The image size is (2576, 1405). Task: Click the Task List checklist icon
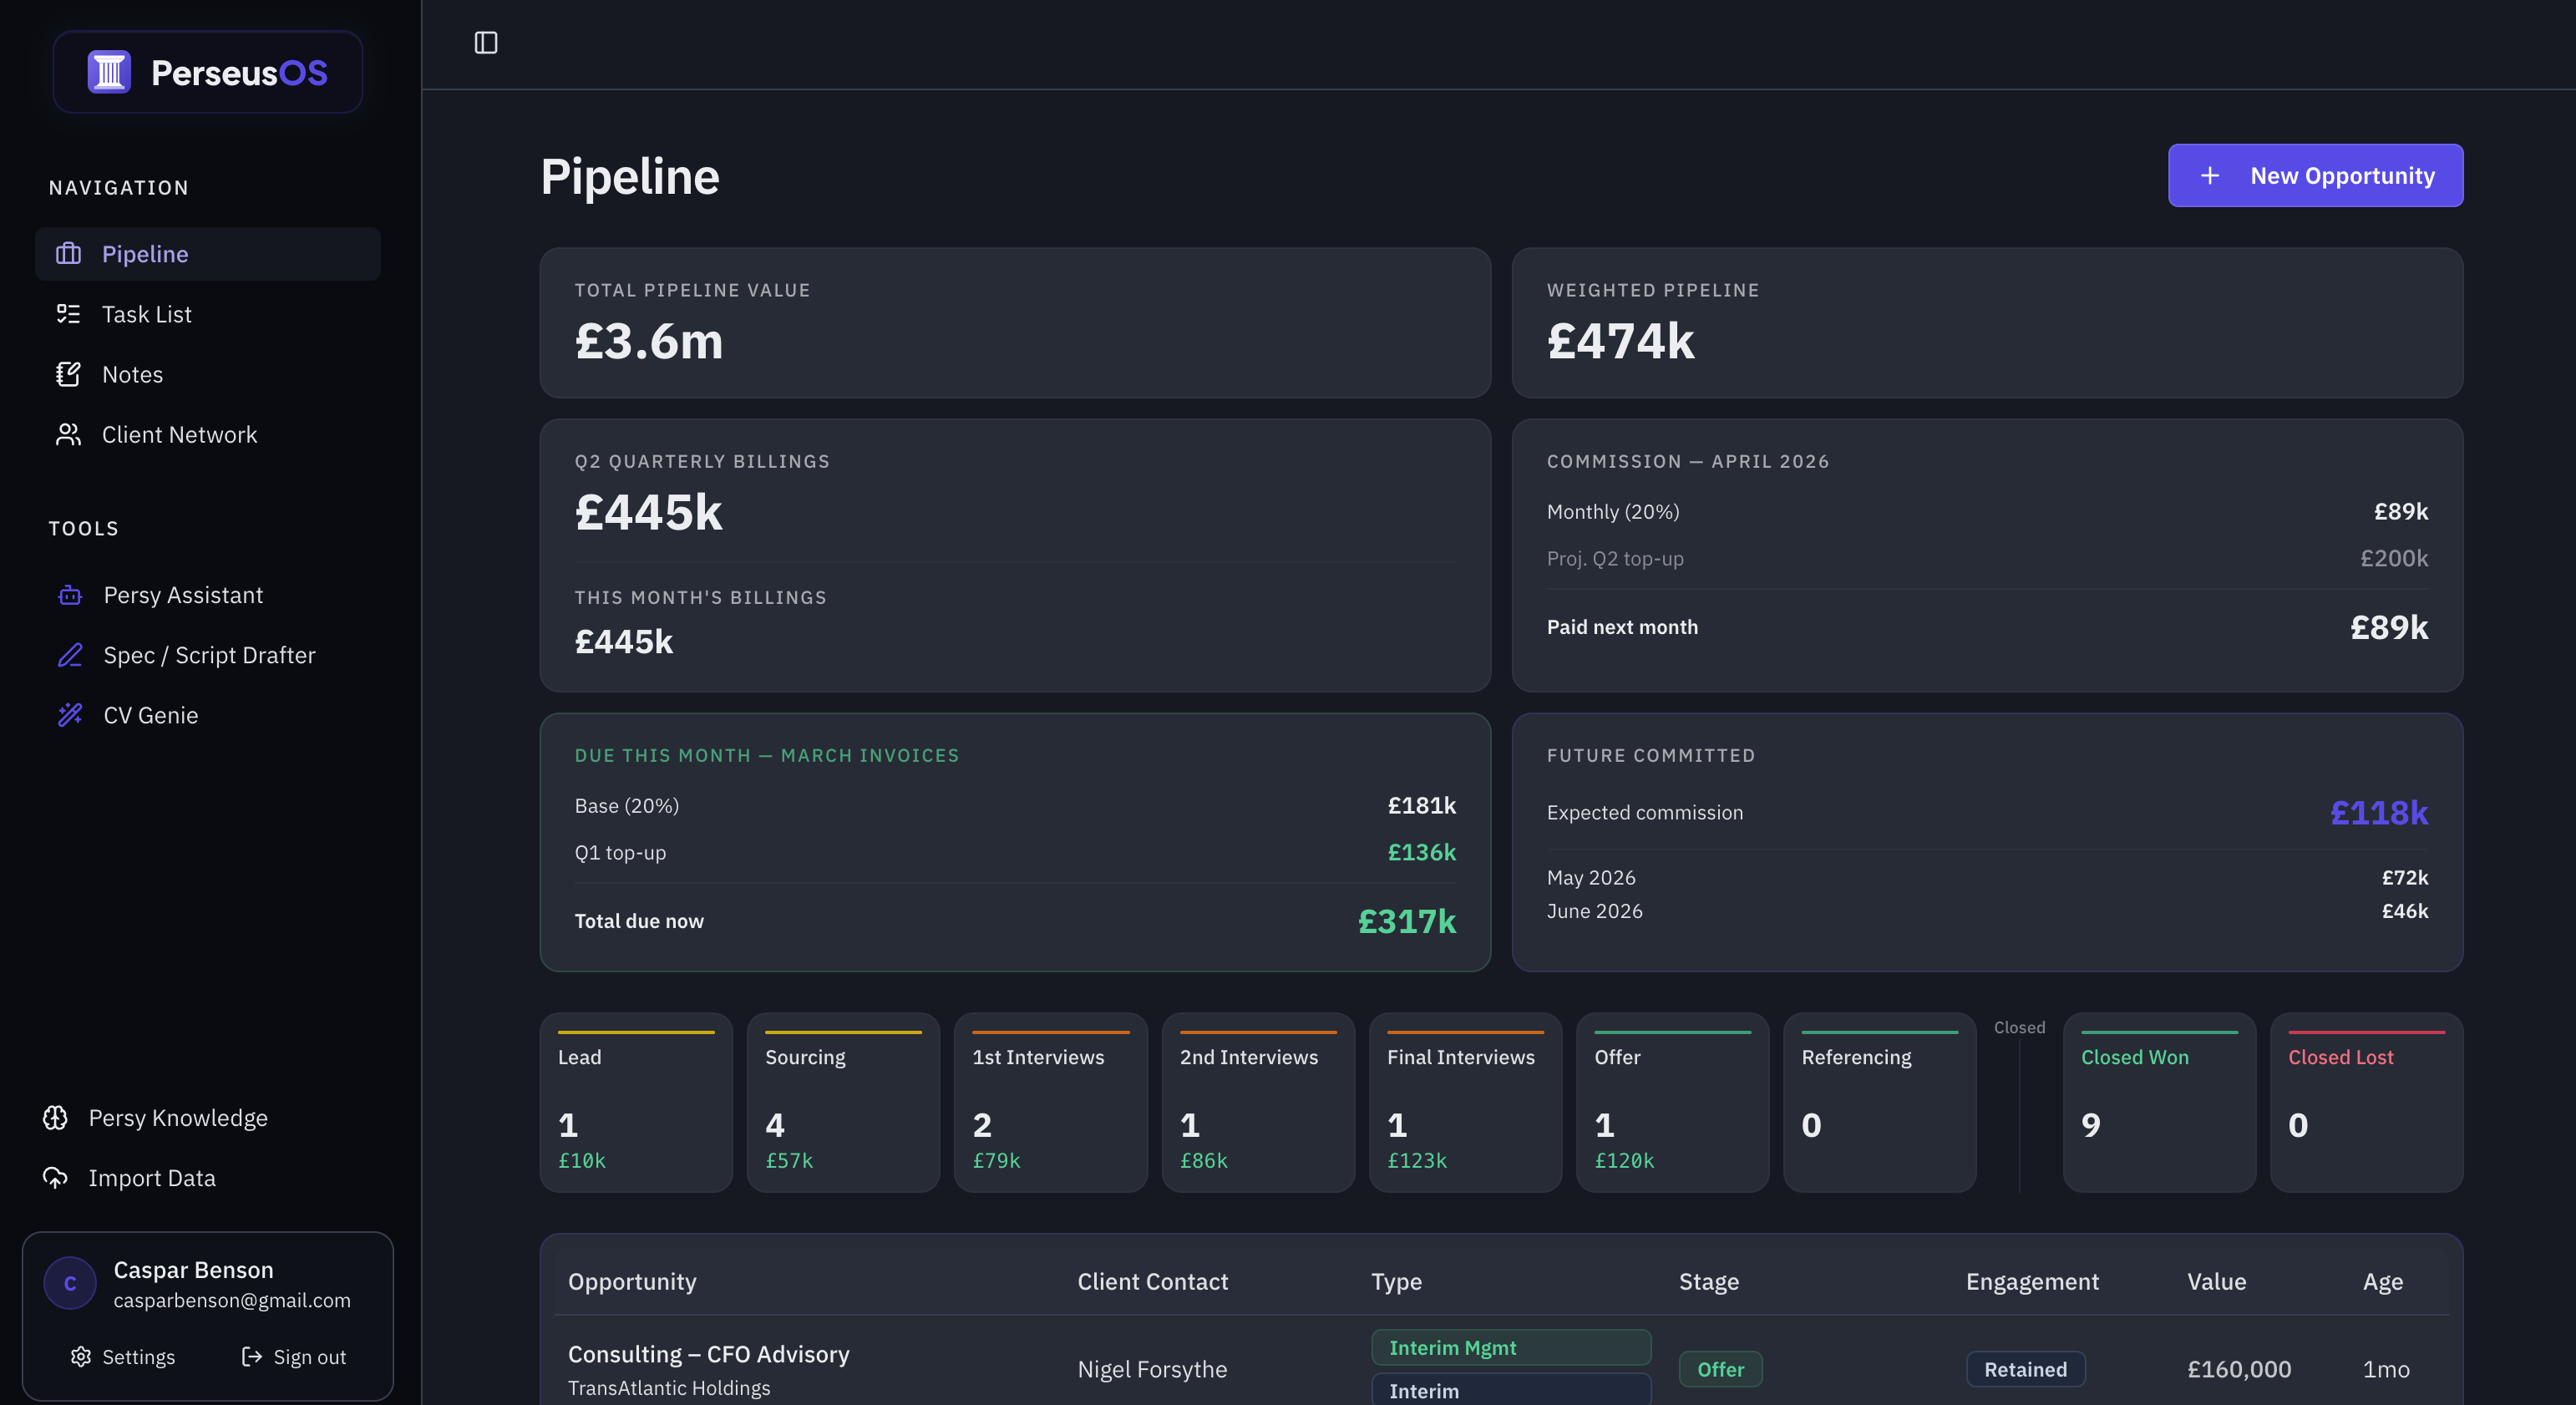(x=68, y=314)
